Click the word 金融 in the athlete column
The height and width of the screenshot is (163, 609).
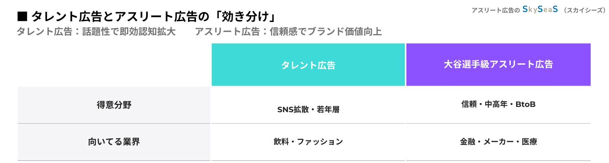pos(467,142)
